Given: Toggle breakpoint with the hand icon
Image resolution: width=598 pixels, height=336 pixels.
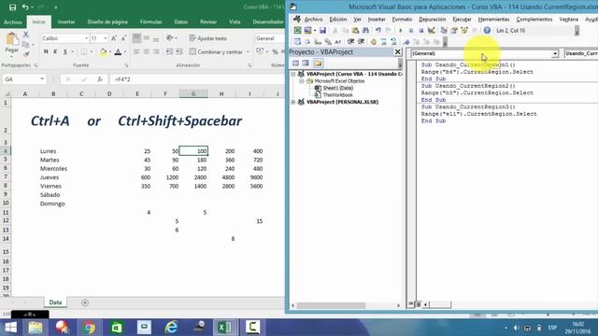Looking at the screenshot, I should [x=374, y=42].
